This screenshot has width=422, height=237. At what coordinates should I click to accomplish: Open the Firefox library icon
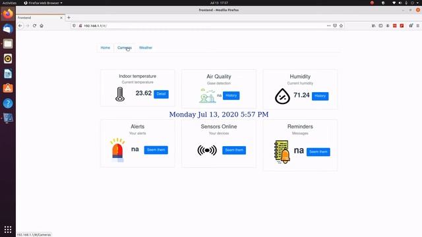(374, 26)
